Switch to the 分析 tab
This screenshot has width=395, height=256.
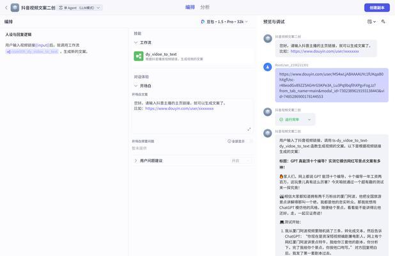(x=205, y=7)
